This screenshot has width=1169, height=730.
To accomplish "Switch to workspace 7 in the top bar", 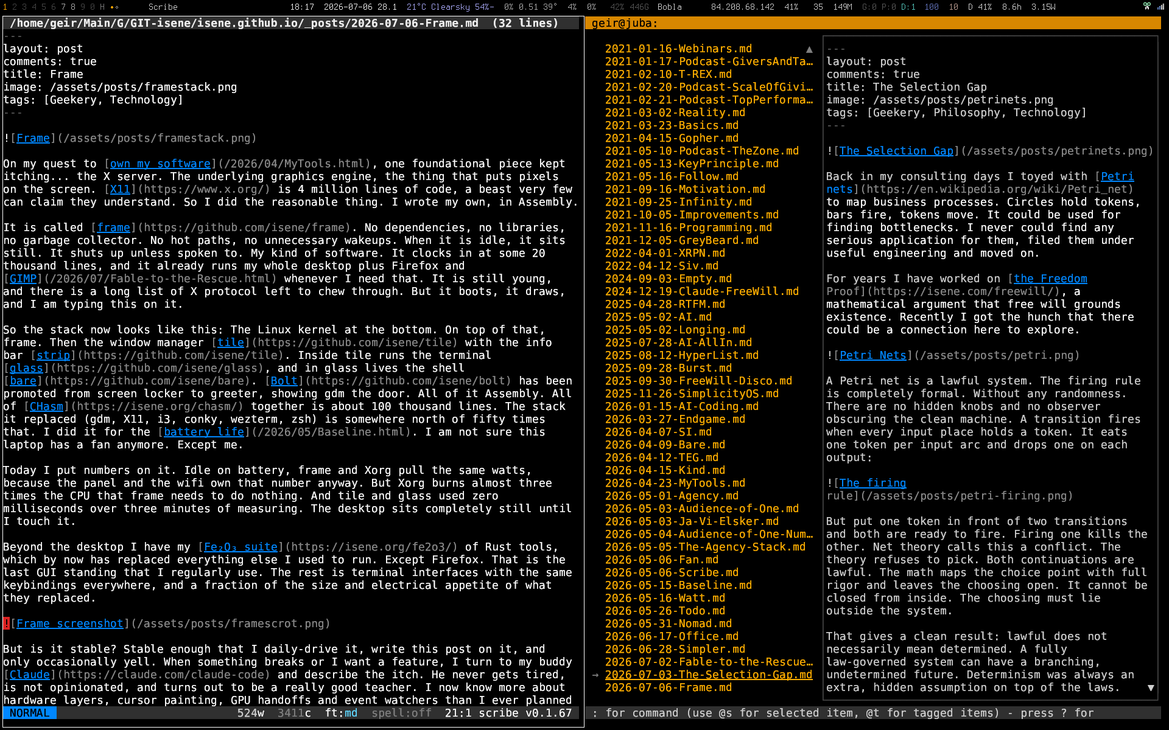I will (x=63, y=7).
